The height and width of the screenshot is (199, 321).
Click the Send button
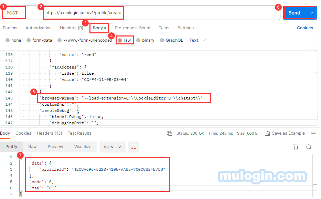coord(294,12)
